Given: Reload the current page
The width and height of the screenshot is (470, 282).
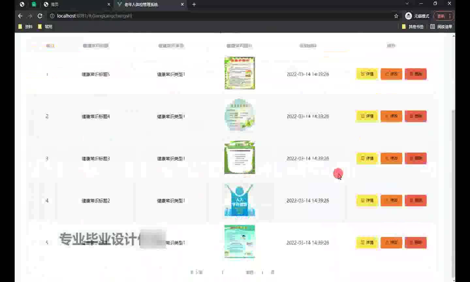Looking at the screenshot, I should [40, 16].
